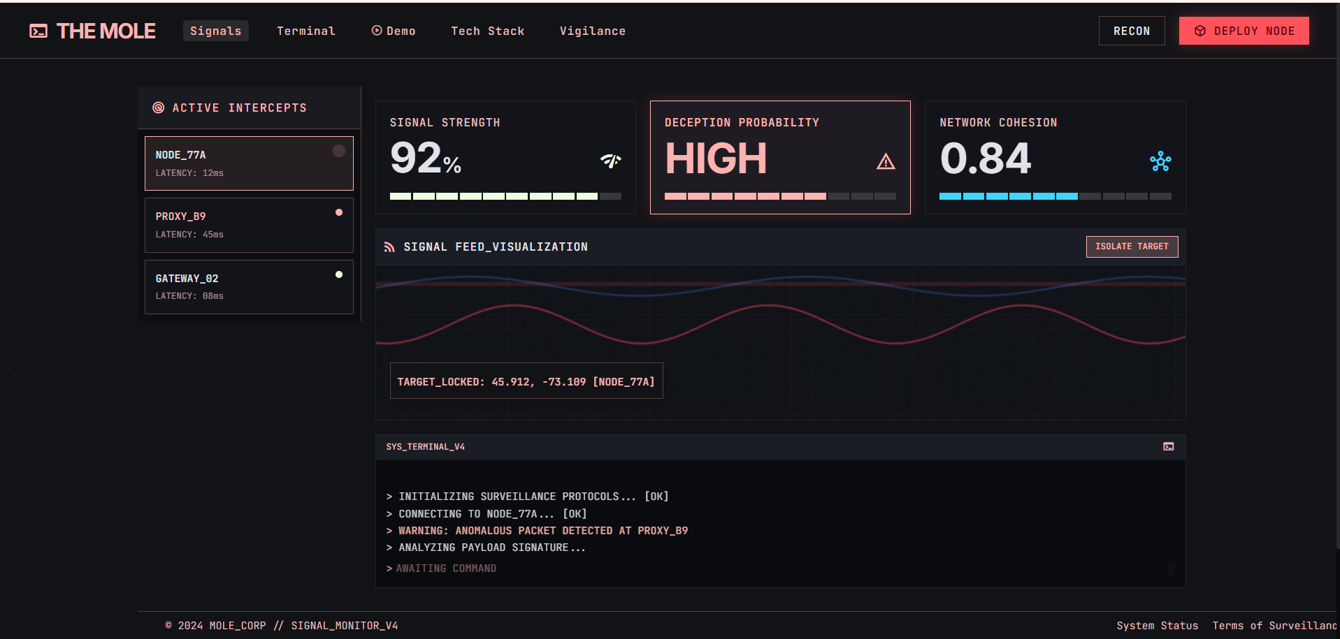Click the network nodes icon in Network Cohesion
The image size is (1340, 639).
(1160, 161)
